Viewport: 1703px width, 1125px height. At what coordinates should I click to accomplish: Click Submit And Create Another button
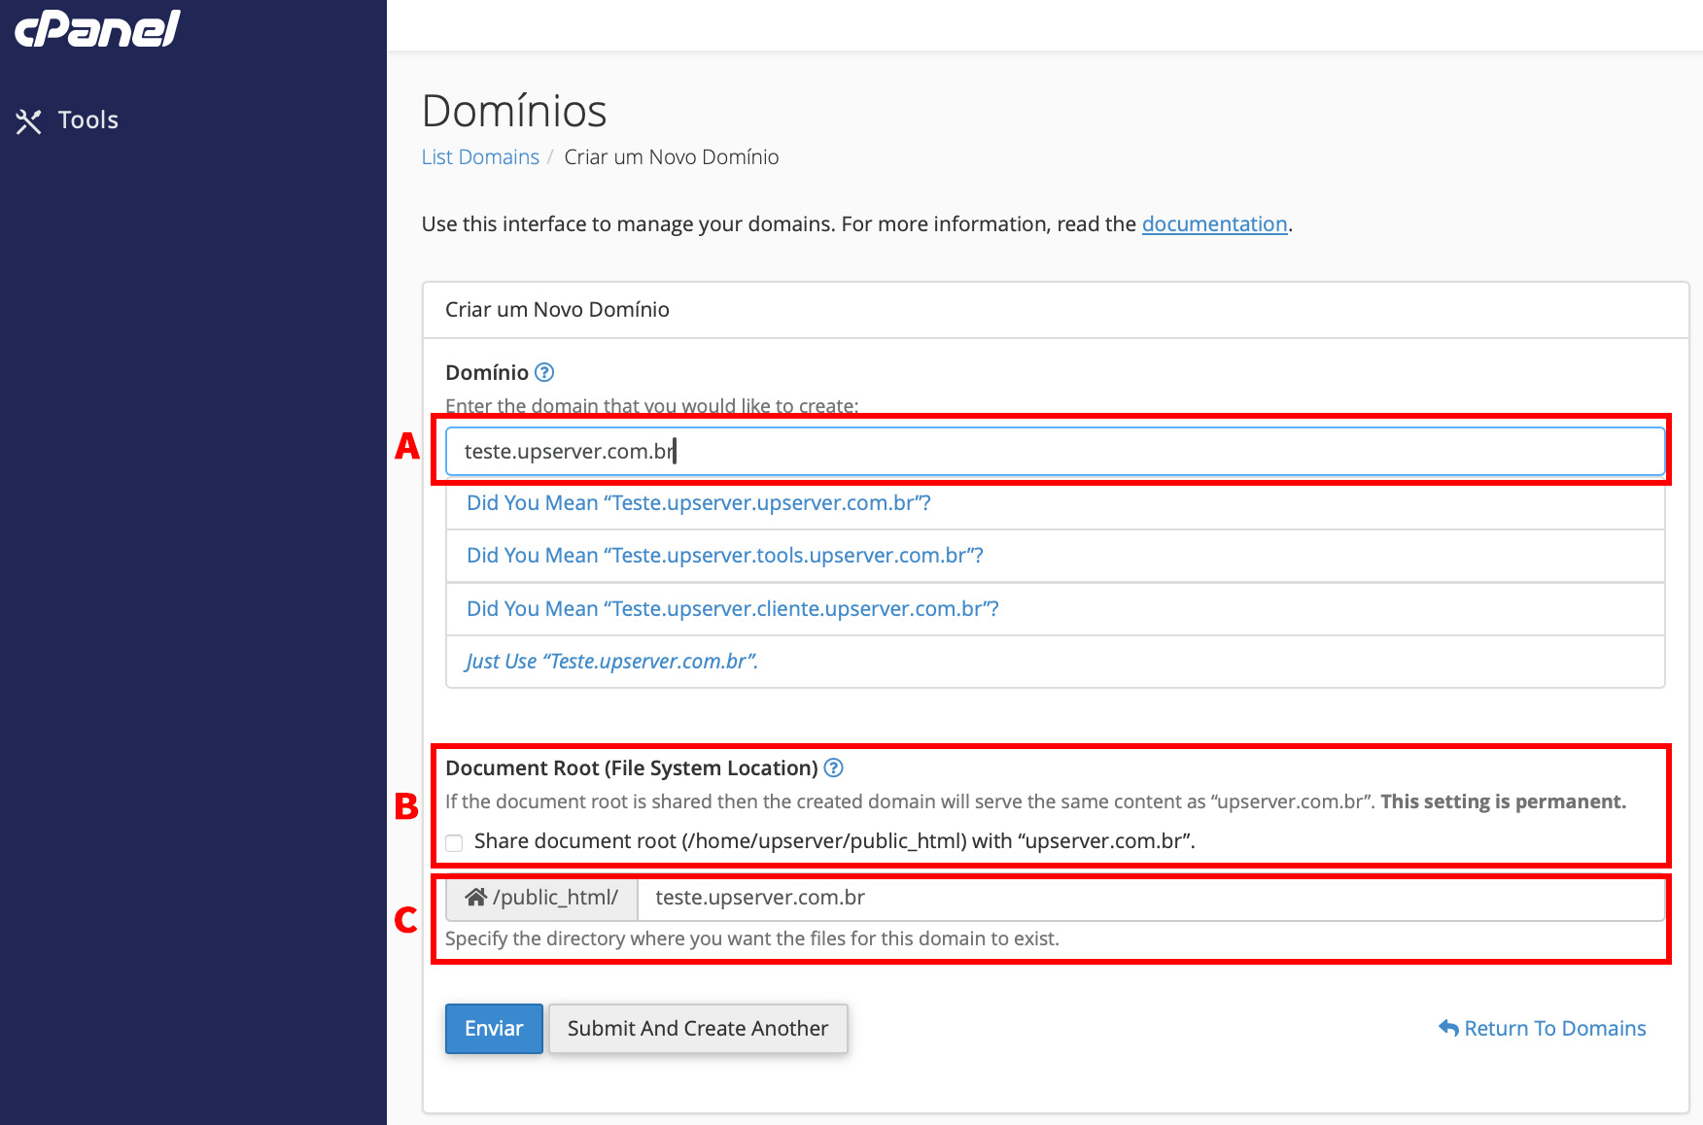point(697,1029)
